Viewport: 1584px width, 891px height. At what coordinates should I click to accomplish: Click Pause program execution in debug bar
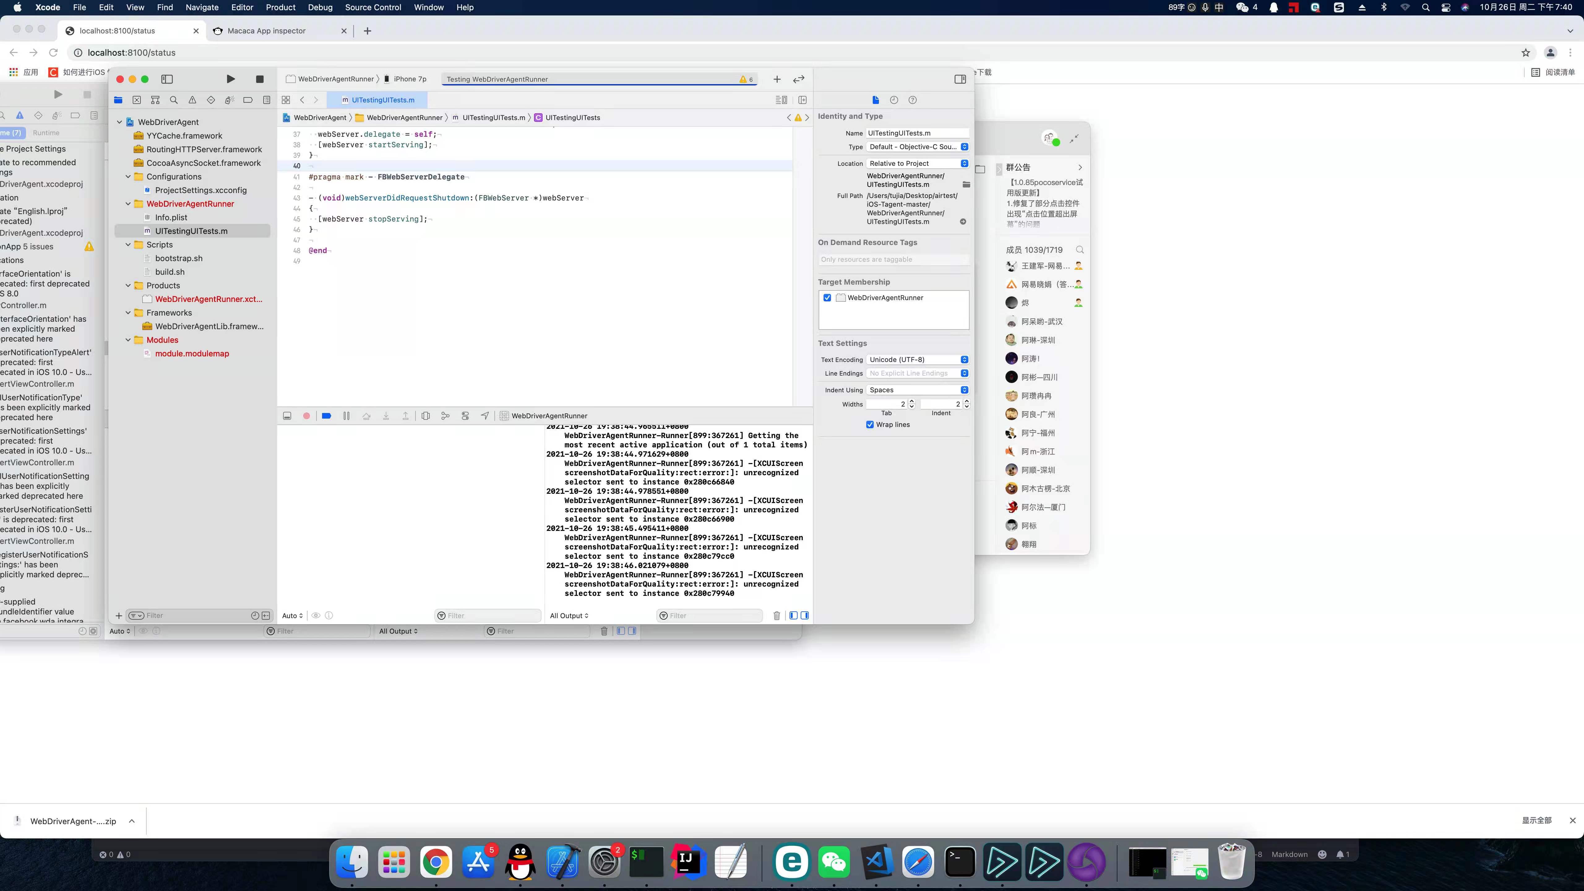pos(346,416)
